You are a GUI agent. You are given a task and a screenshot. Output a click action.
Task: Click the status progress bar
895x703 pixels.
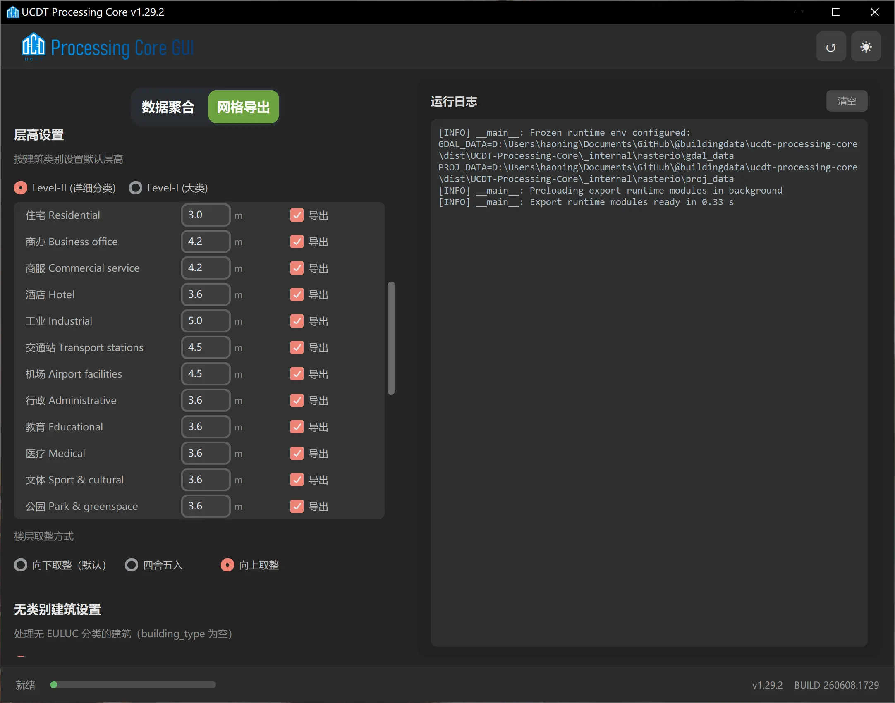133,685
